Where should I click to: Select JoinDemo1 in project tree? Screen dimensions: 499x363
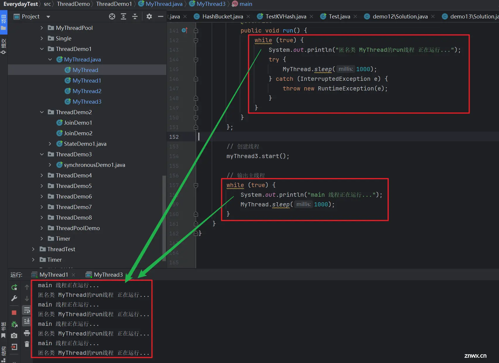click(x=78, y=123)
